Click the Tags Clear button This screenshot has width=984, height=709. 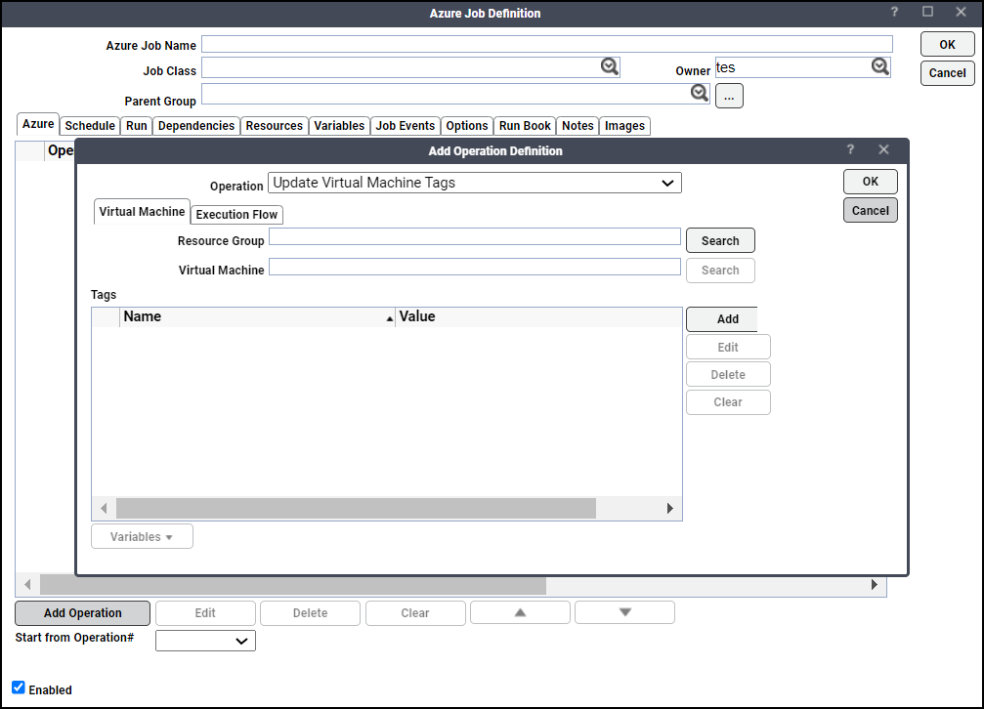point(728,402)
